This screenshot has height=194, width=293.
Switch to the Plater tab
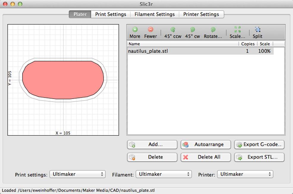[80, 14]
